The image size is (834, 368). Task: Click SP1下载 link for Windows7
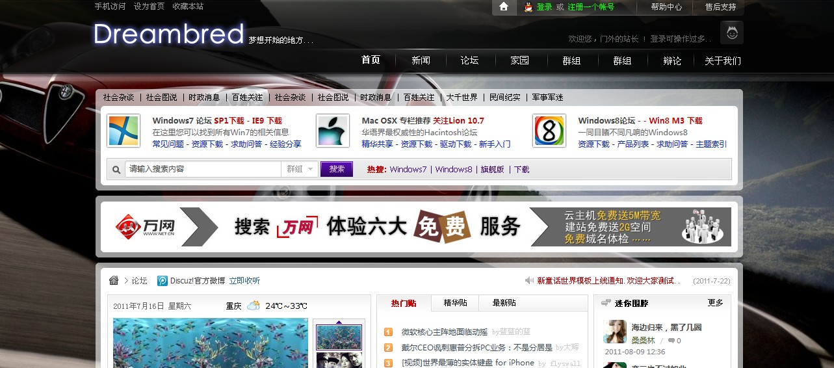pos(229,121)
